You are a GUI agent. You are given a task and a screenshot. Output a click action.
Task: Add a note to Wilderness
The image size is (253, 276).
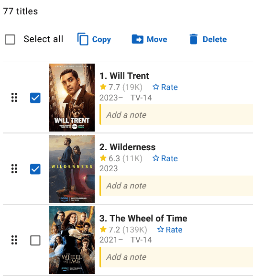coord(176,186)
